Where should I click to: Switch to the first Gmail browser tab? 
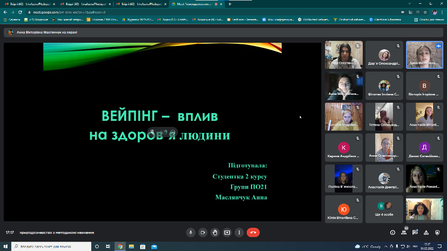(x=28, y=4)
